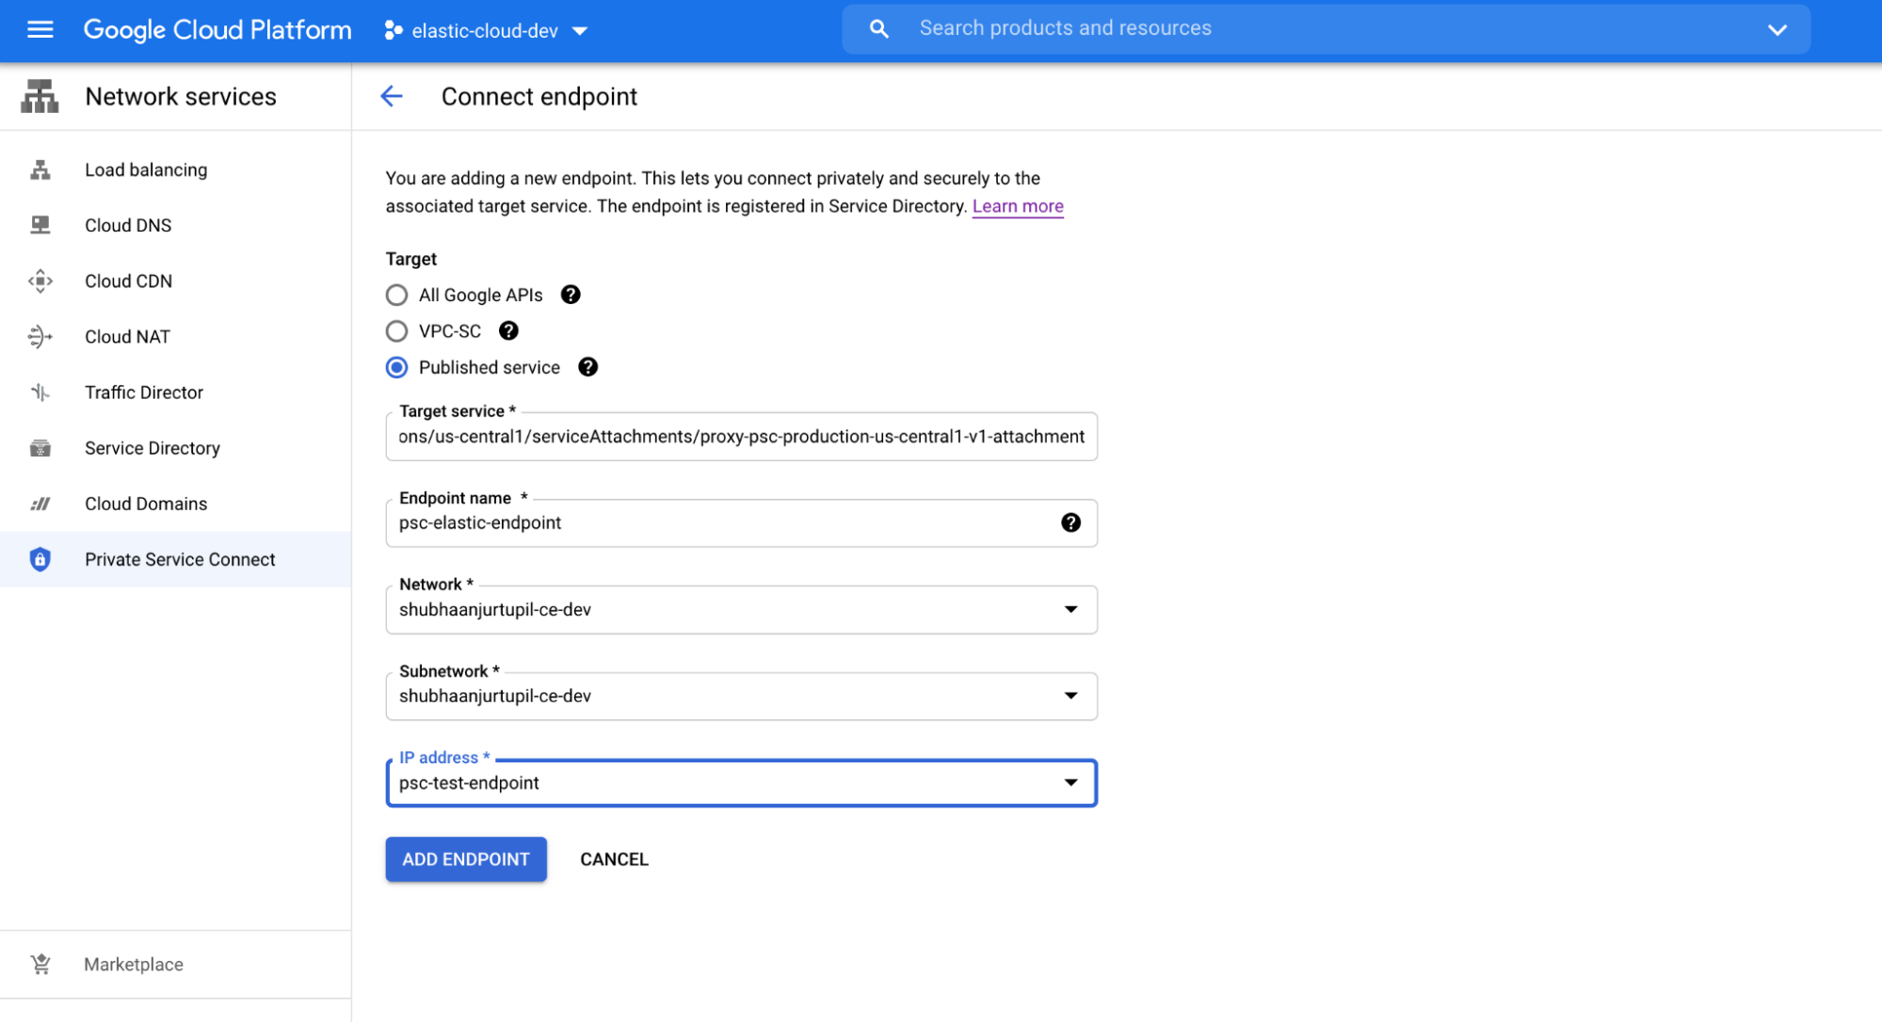
Task: Open Cloud DNS in sidebar
Action: point(175,226)
